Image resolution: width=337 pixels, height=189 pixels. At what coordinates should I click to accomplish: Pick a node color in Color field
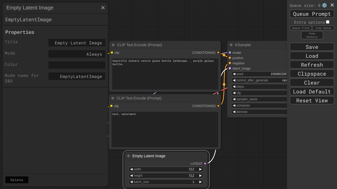point(77,65)
